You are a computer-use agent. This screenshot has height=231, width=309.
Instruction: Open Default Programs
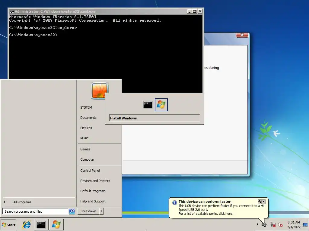pos(93,191)
